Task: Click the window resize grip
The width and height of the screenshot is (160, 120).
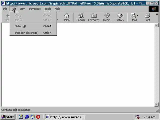Action: pyautogui.click(x=158, y=110)
